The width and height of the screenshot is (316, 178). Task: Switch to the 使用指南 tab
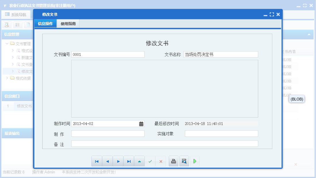pos(68,23)
